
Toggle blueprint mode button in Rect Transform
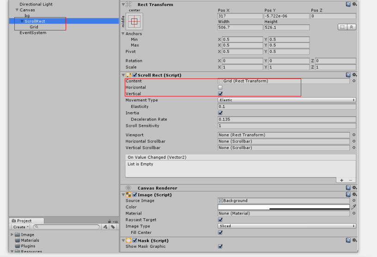click(x=342, y=27)
